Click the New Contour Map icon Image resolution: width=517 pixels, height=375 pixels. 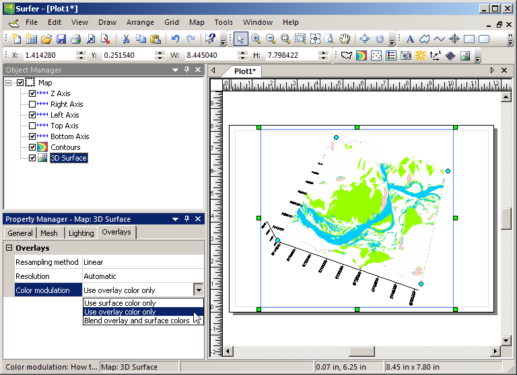point(361,55)
